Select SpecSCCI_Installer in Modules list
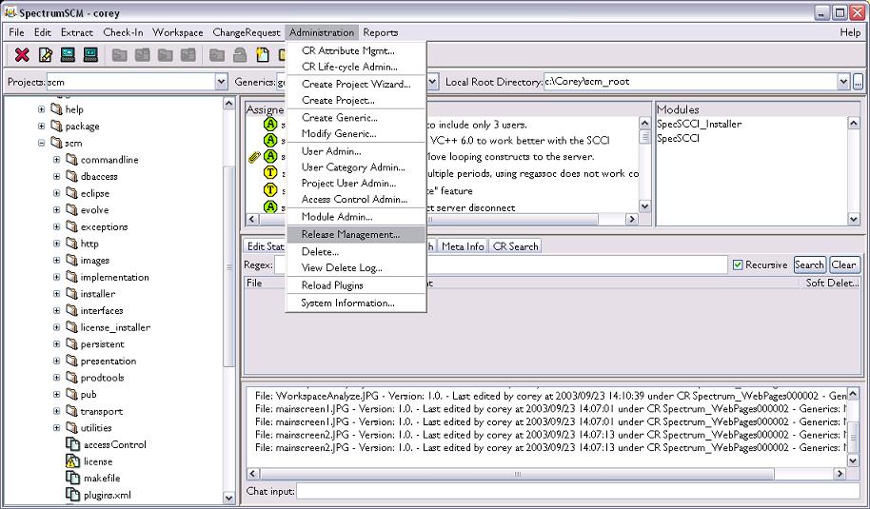Screen dimensions: 870x509 click(699, 125)
